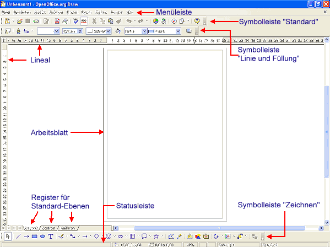Click the Arrange icon in Zeichnen toolbar

240,237
